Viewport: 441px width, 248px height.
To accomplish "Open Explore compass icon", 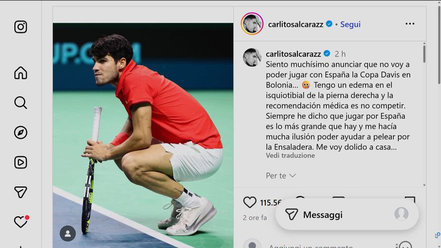I will 21,133.
